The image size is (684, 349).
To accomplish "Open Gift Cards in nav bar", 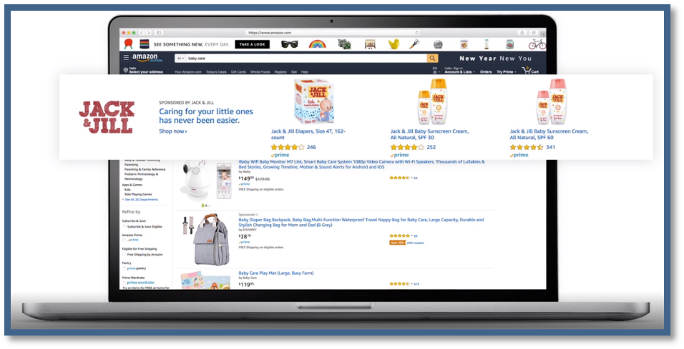I will [239, 72].
